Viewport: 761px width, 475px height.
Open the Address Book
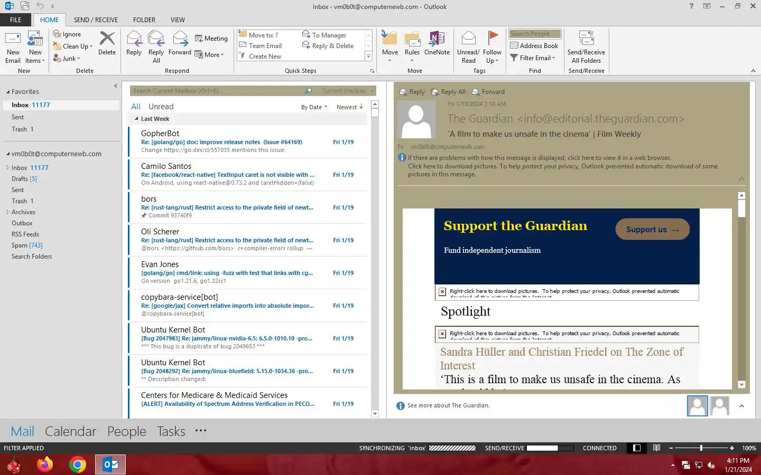point(534,46)
